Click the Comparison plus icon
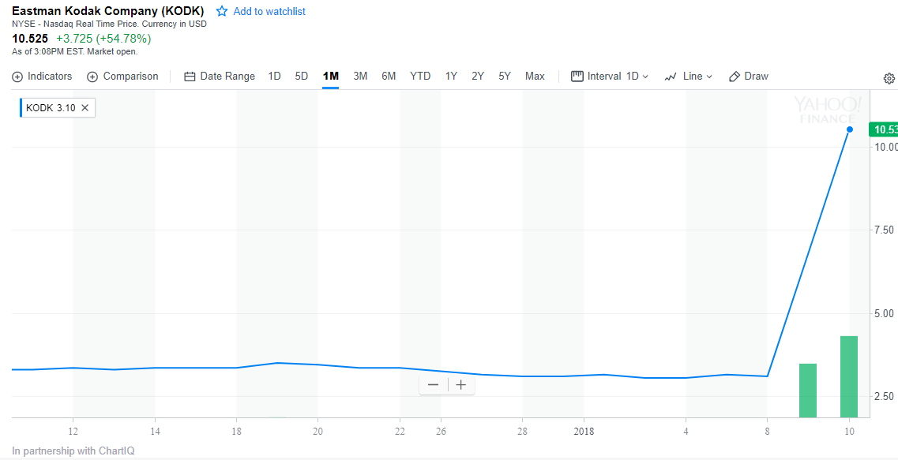The image size is (898, 460). (92, 77)
